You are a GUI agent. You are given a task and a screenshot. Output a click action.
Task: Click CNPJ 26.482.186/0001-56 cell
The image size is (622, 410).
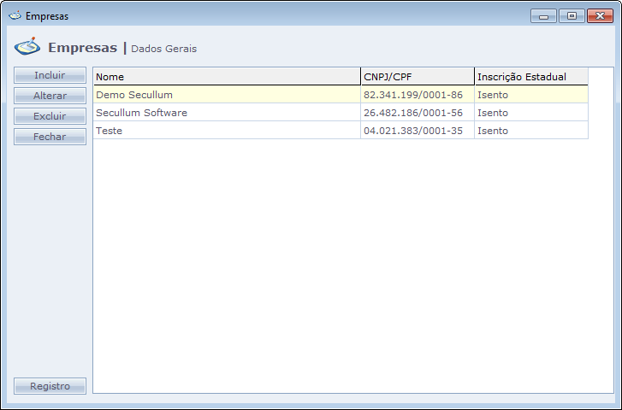pos(412,113)
